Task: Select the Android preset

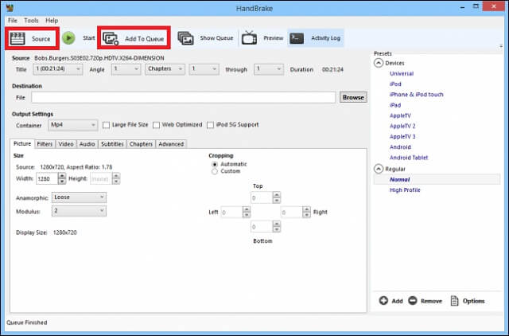Action: [400, 147]
